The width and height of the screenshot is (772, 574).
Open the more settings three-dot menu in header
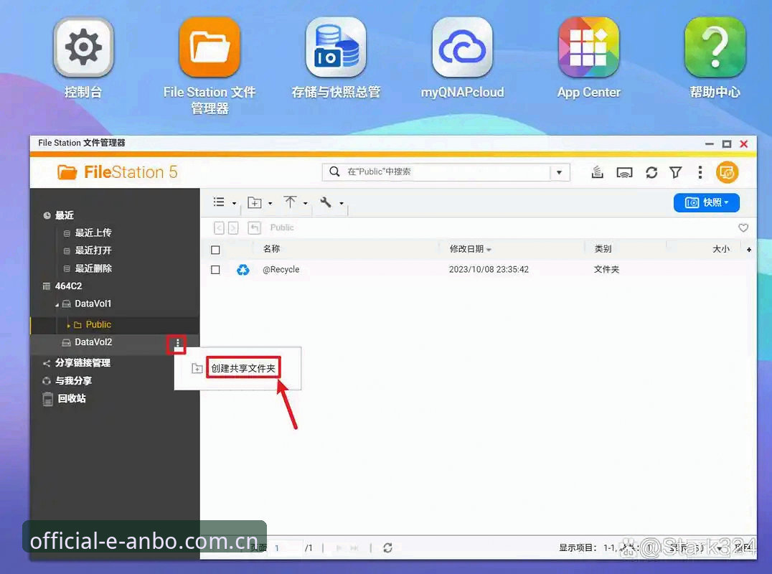(x=700, y=172)
